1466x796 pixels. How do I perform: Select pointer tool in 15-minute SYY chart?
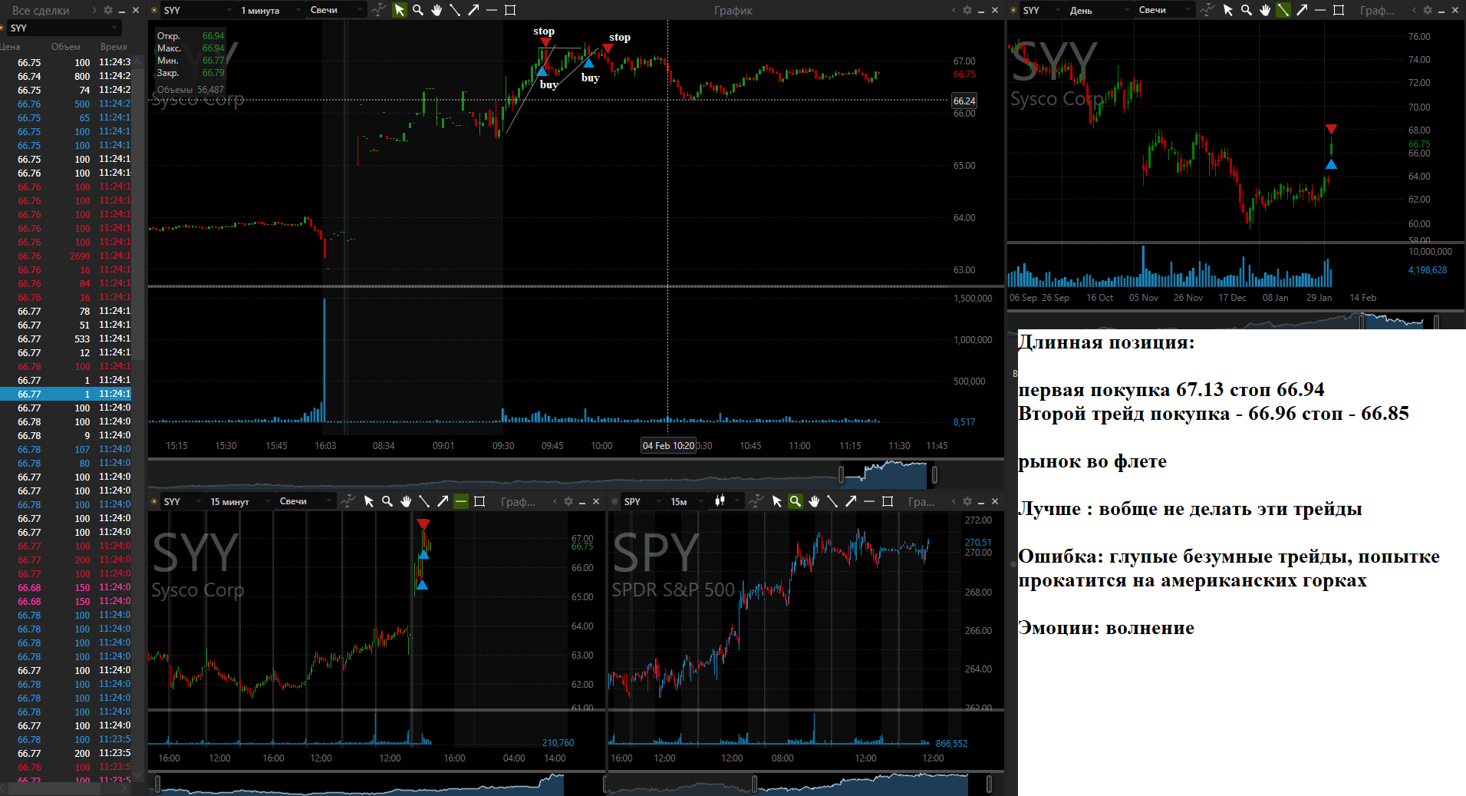tap(369, 501)
